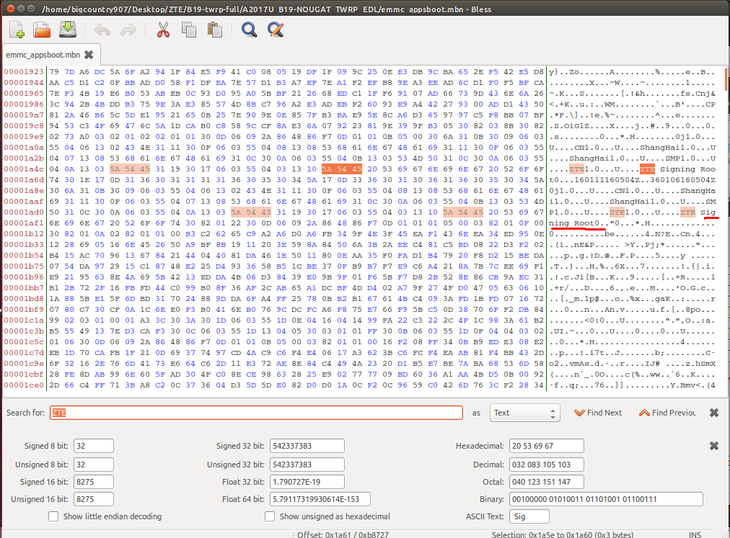This screenshot has width=730, height=538.
Task: Close the emmc_appsboot.mbn tab
Action: click(89, 55)
